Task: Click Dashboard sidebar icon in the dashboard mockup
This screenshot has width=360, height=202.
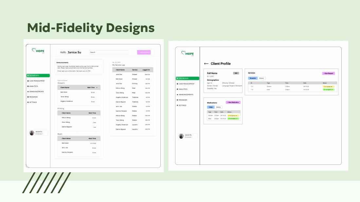Action: pos(28,76)
